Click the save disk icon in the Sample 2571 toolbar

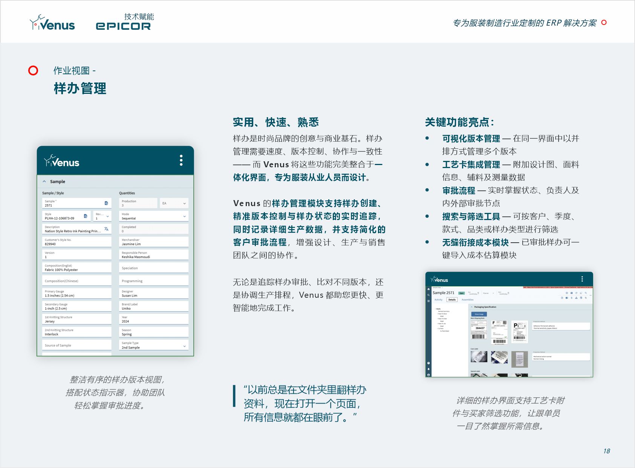tap(571, 293)
